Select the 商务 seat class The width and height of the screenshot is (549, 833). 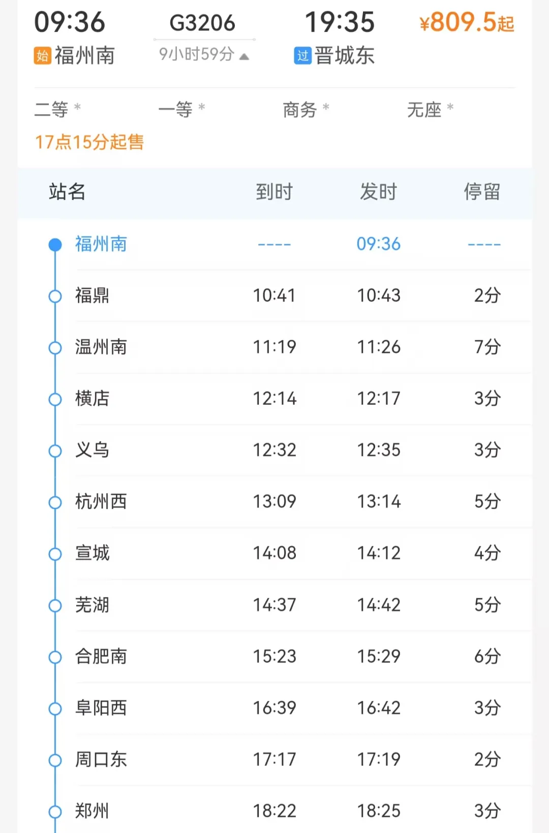coord(306,109)
